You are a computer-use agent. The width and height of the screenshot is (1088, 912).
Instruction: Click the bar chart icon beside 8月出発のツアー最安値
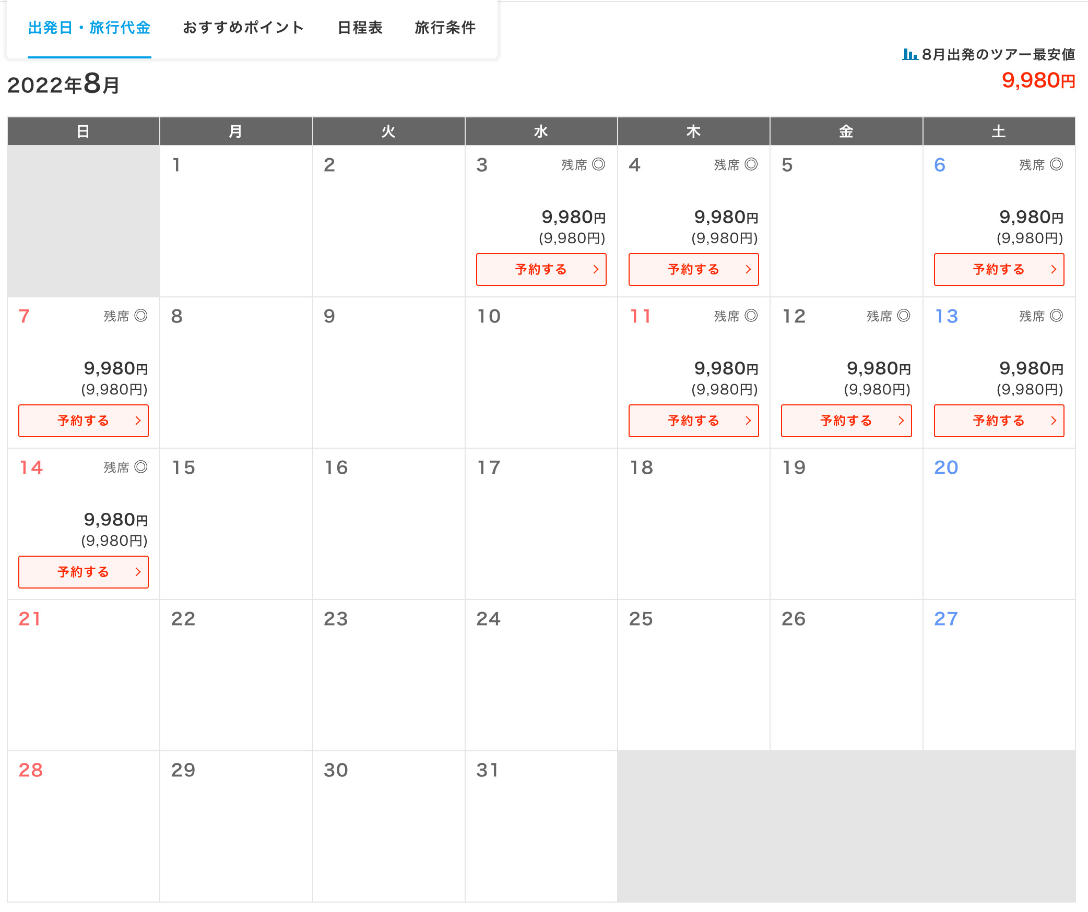(909, 54)
